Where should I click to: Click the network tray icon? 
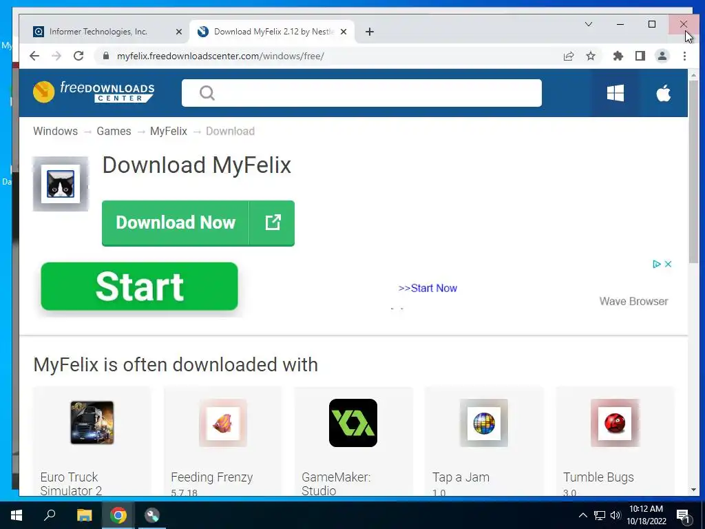click(600, 515)
